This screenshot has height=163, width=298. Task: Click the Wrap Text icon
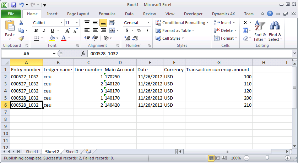coord(113,23)
